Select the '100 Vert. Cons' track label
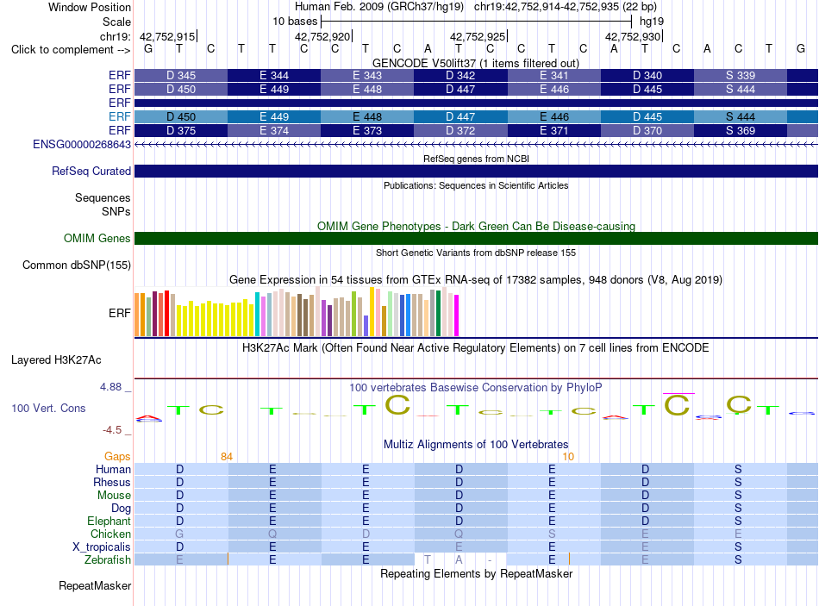The image size is (819, 606). click(x=48, y=409)
